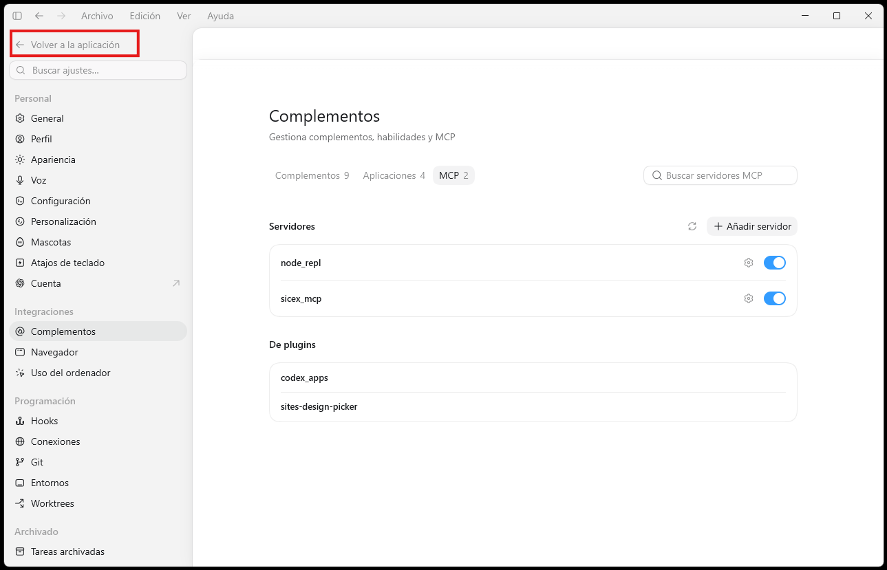Open the Edición menu
The height and width of the screenshot is (570, 887).
point(145,16)
